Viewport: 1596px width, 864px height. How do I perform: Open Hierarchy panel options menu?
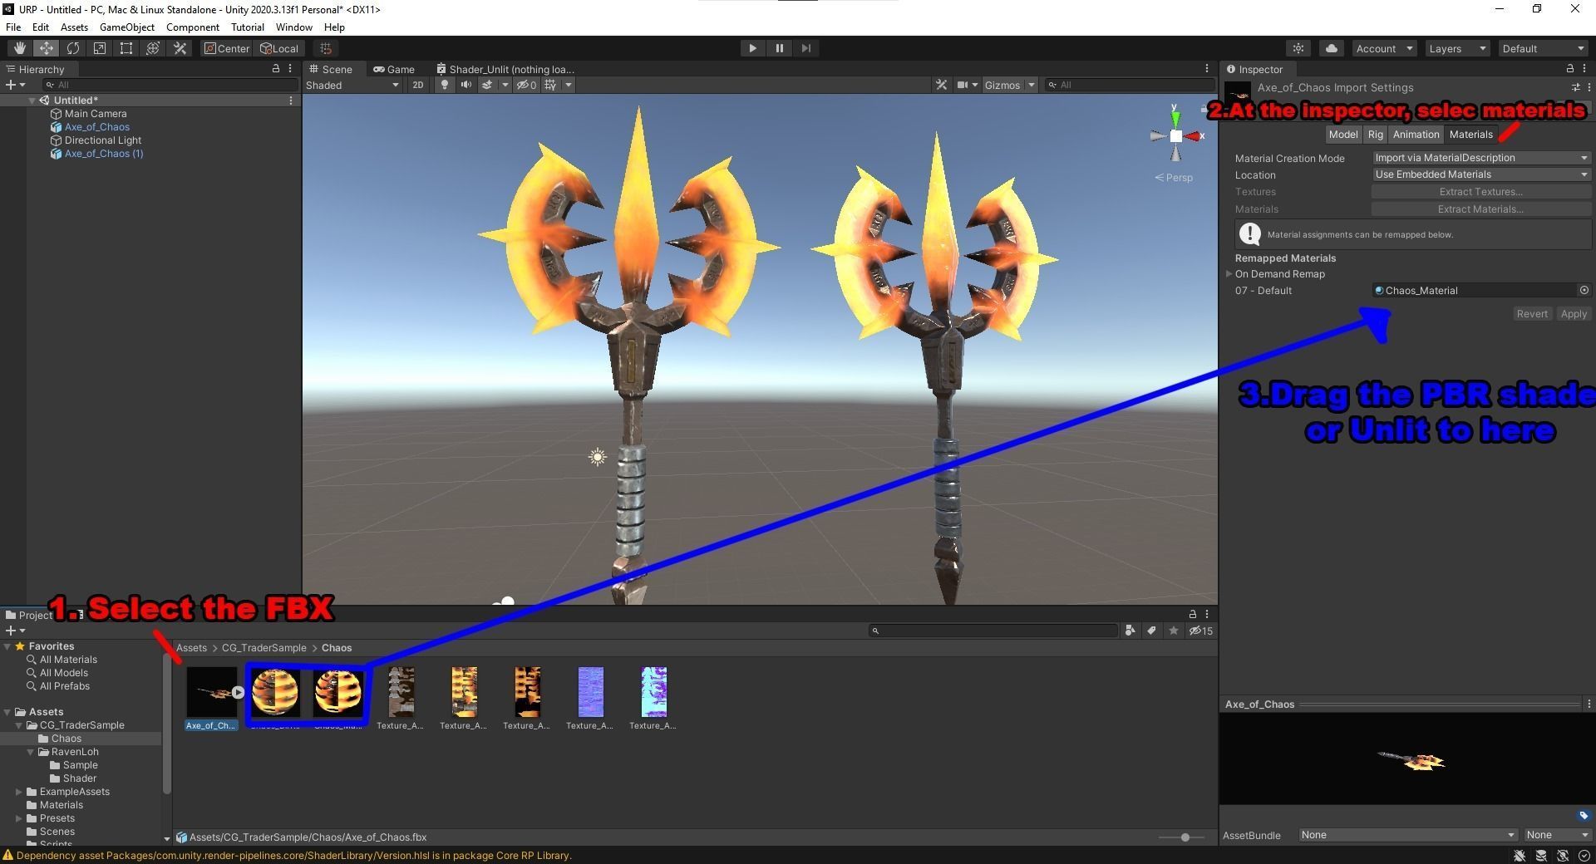pyautogui.click(x=290, y=69)
